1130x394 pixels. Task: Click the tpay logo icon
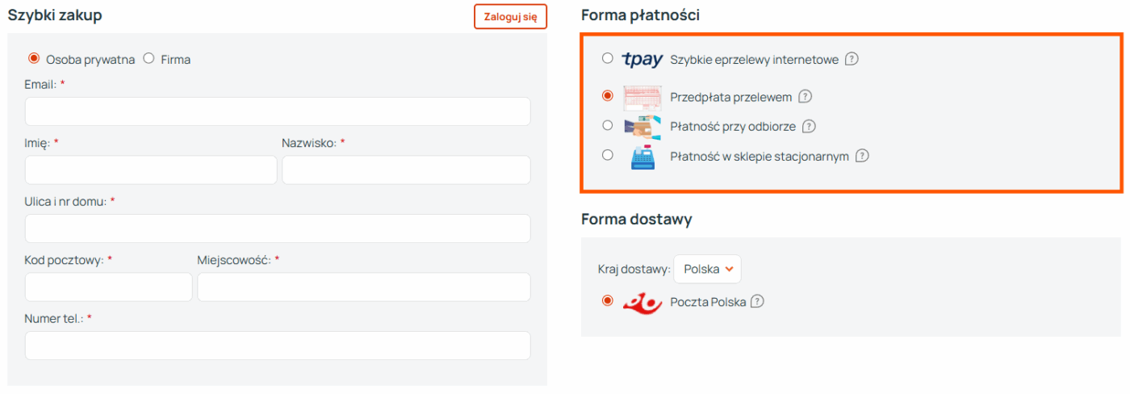coord(642,59)
